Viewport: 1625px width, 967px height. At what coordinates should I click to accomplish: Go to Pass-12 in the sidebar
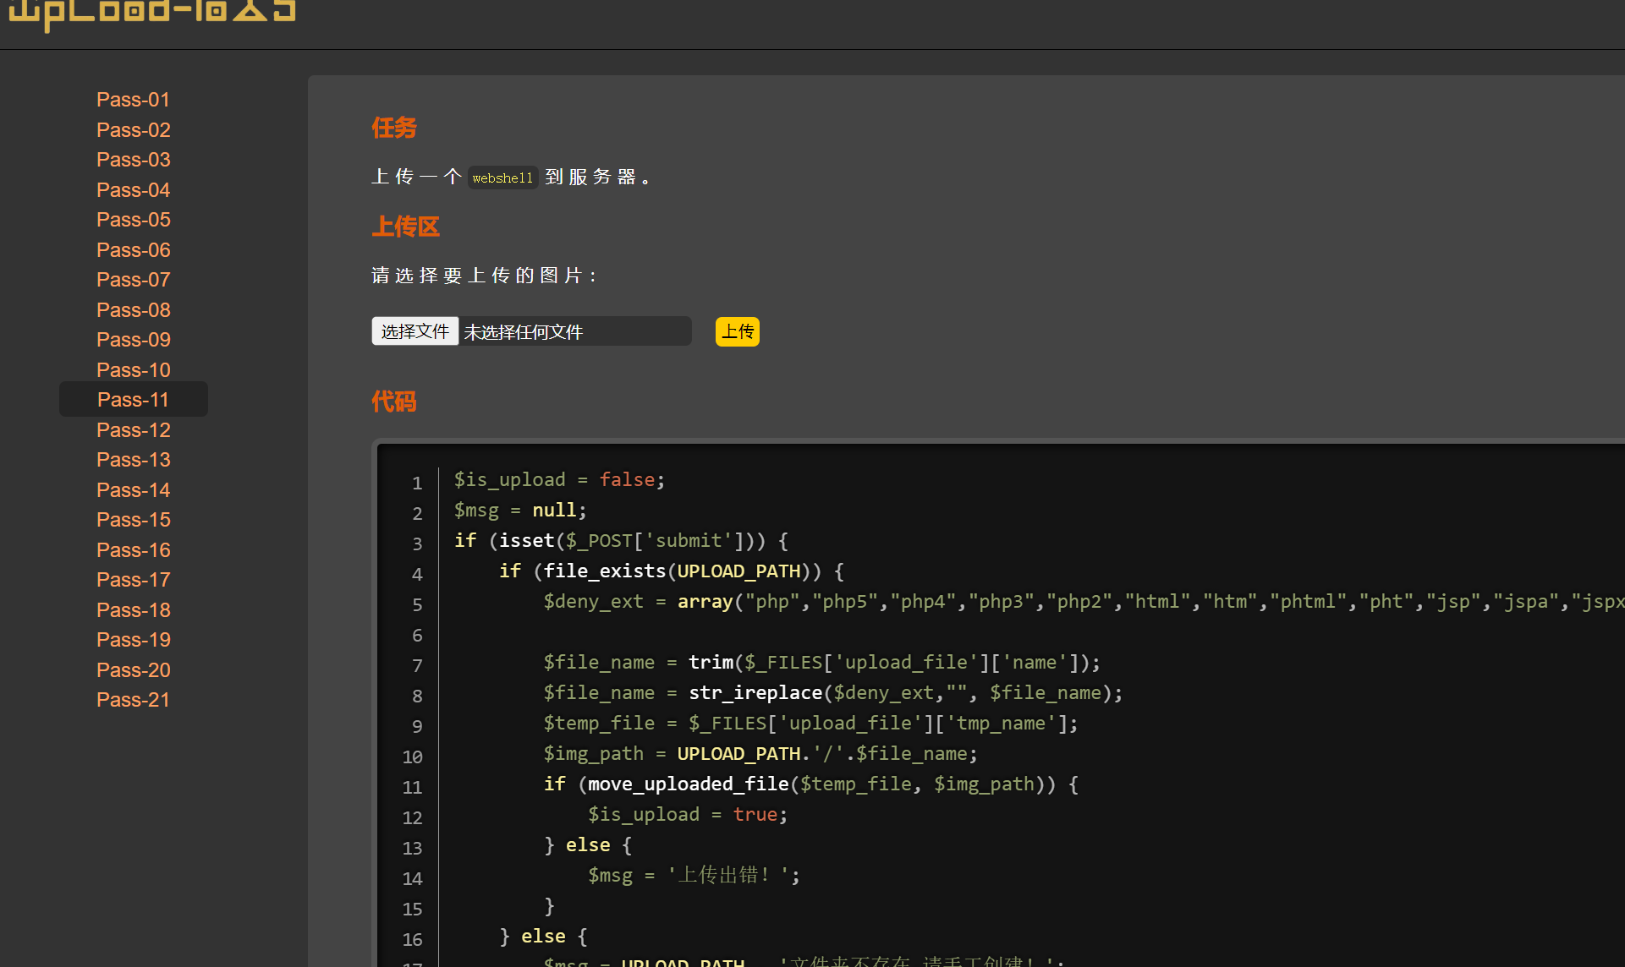[133, 430]
